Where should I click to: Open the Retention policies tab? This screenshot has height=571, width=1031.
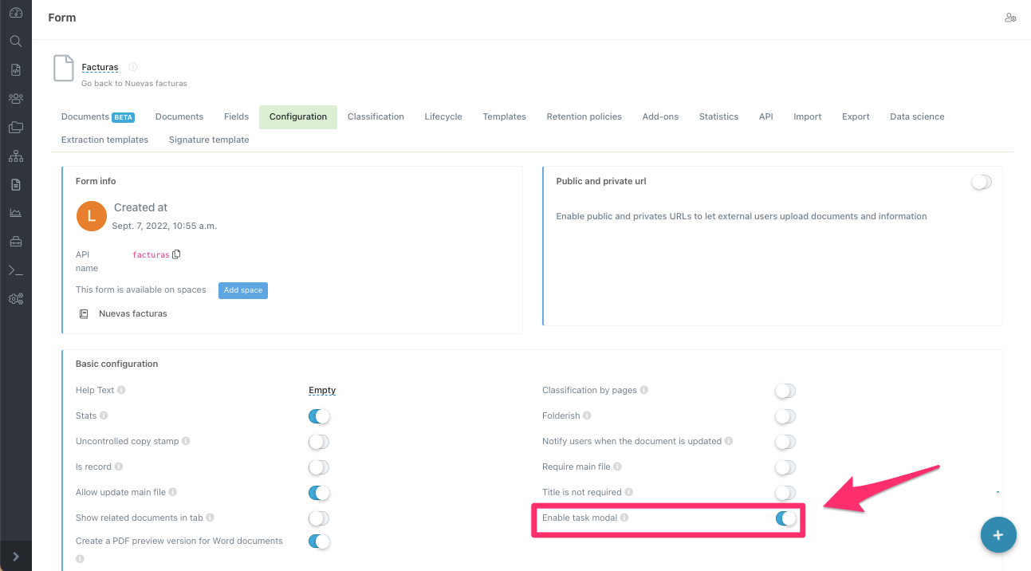point(584,116)
